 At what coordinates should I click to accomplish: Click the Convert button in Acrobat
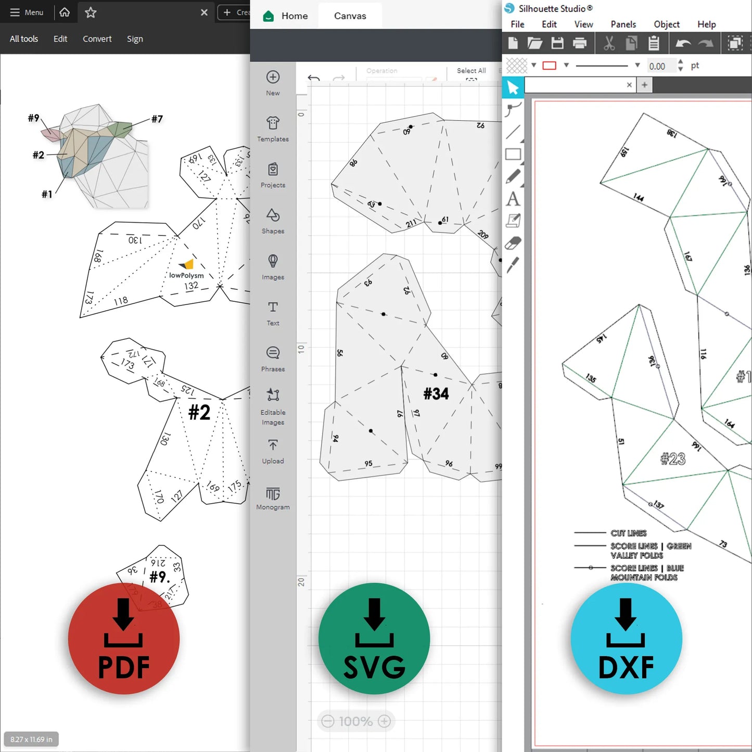point(97,39)
